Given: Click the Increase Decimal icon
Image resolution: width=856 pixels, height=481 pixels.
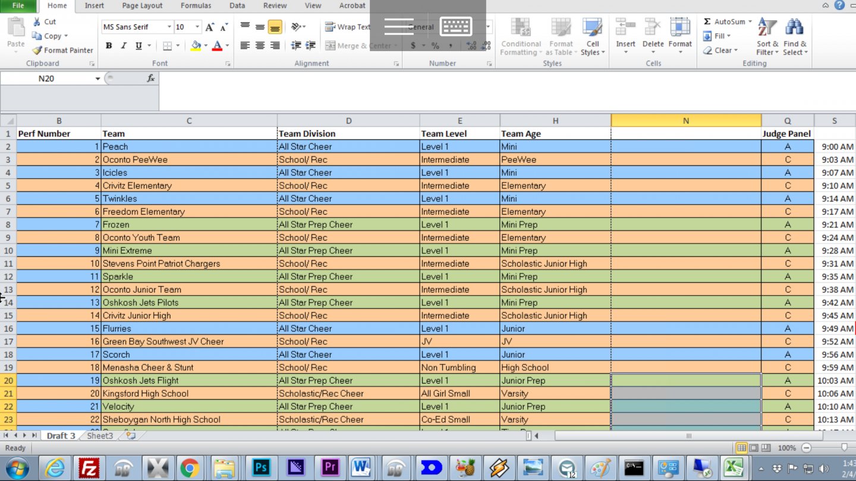Looking at the screenshot, I should [471, 46].
